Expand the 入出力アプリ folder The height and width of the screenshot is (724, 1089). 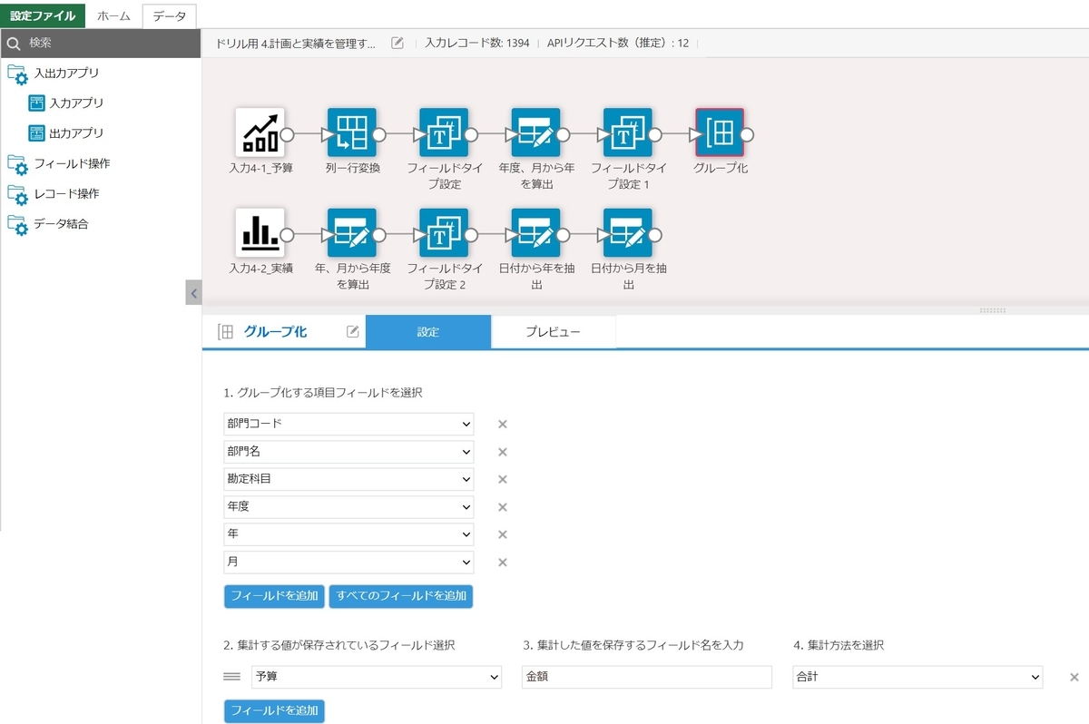(17, 73)
